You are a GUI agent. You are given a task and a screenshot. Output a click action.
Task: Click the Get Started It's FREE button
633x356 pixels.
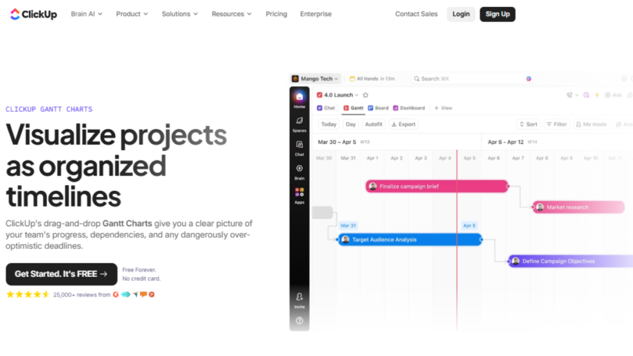(61, 274)
